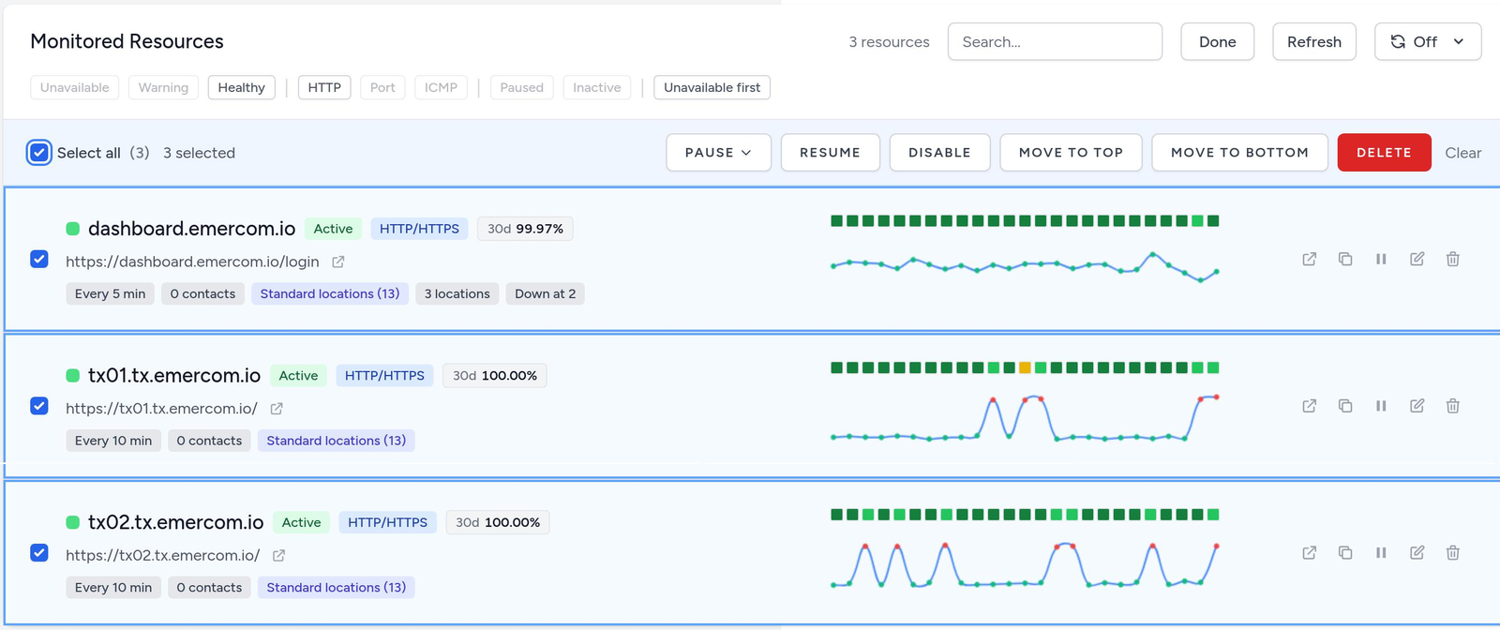Screen dimensions: 1500x630
Task: Pause the tx01.tx.emercom.io monitor
Action: tap(1381, 406)
